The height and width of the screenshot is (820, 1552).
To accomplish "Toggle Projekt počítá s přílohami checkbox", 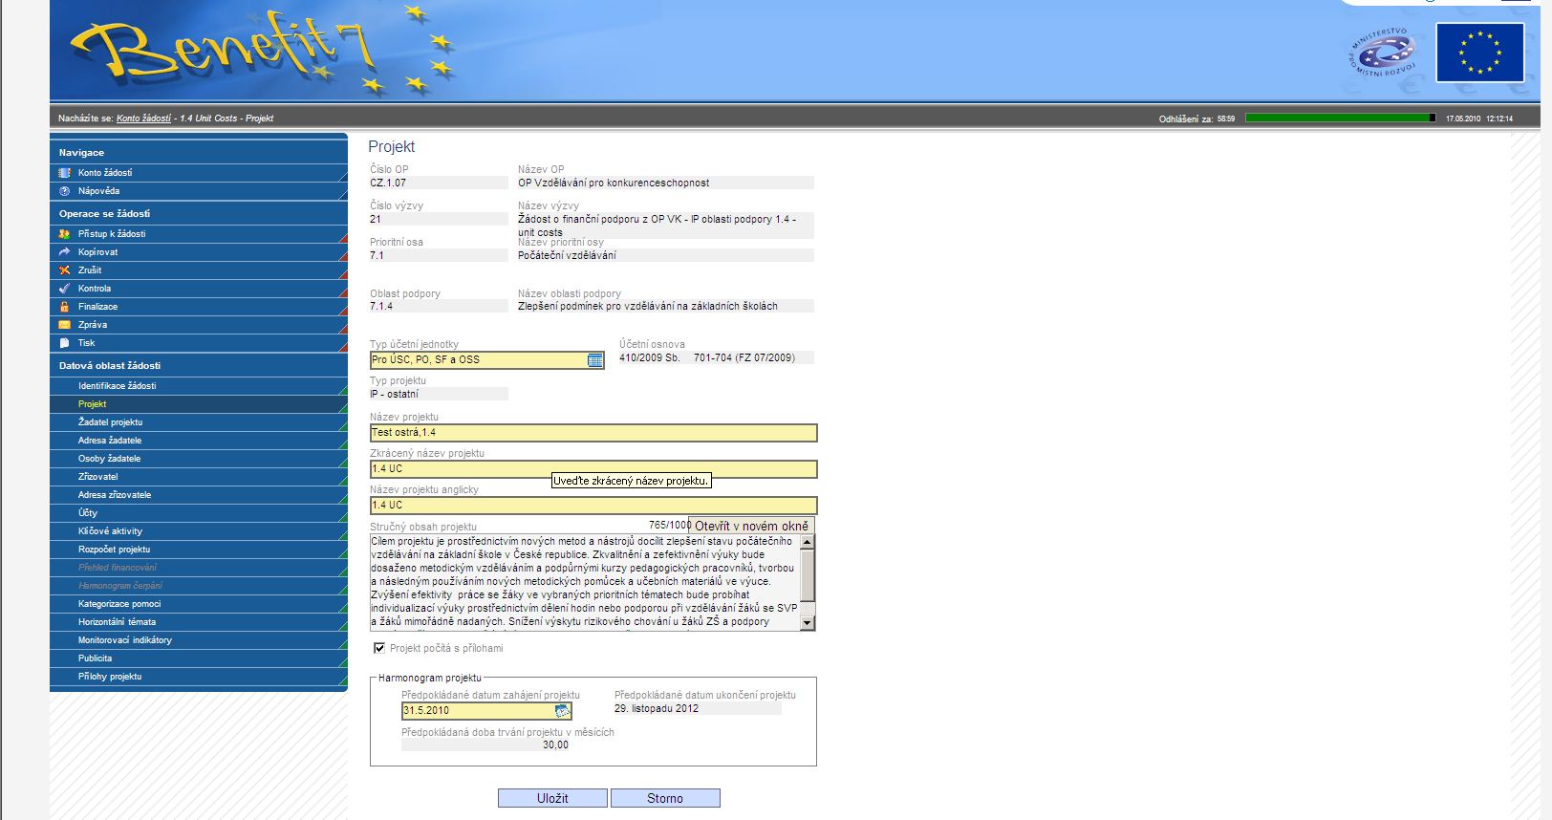I will pos(379,648).
